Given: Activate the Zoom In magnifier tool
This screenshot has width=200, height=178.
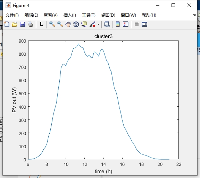Looking at the screenshot, I should coord(52,24).
